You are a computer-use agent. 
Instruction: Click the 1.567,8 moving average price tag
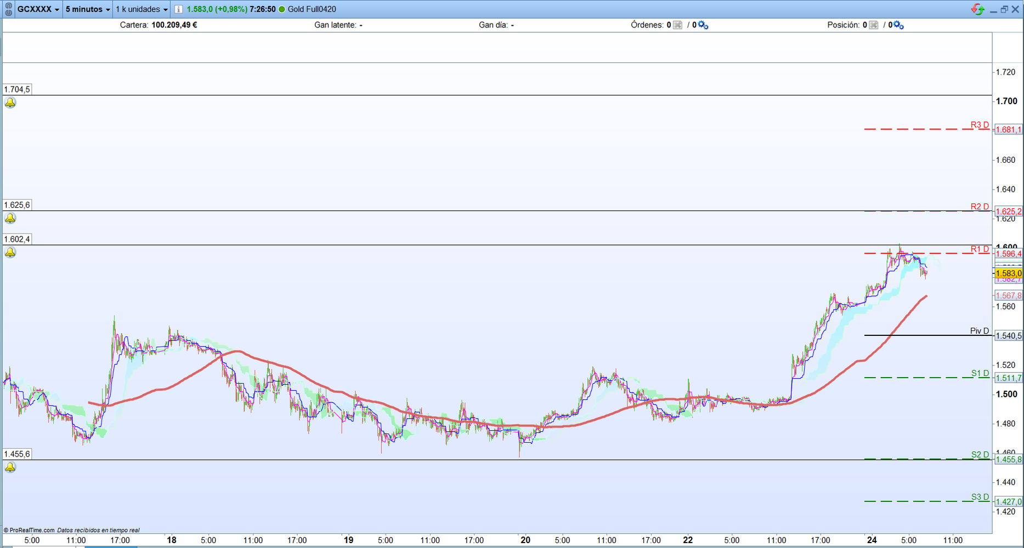click(1009, 296)
